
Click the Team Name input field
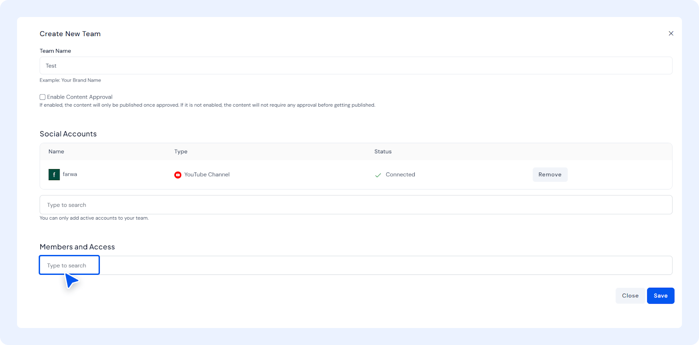pyautogui.click(x=355, y=66)
